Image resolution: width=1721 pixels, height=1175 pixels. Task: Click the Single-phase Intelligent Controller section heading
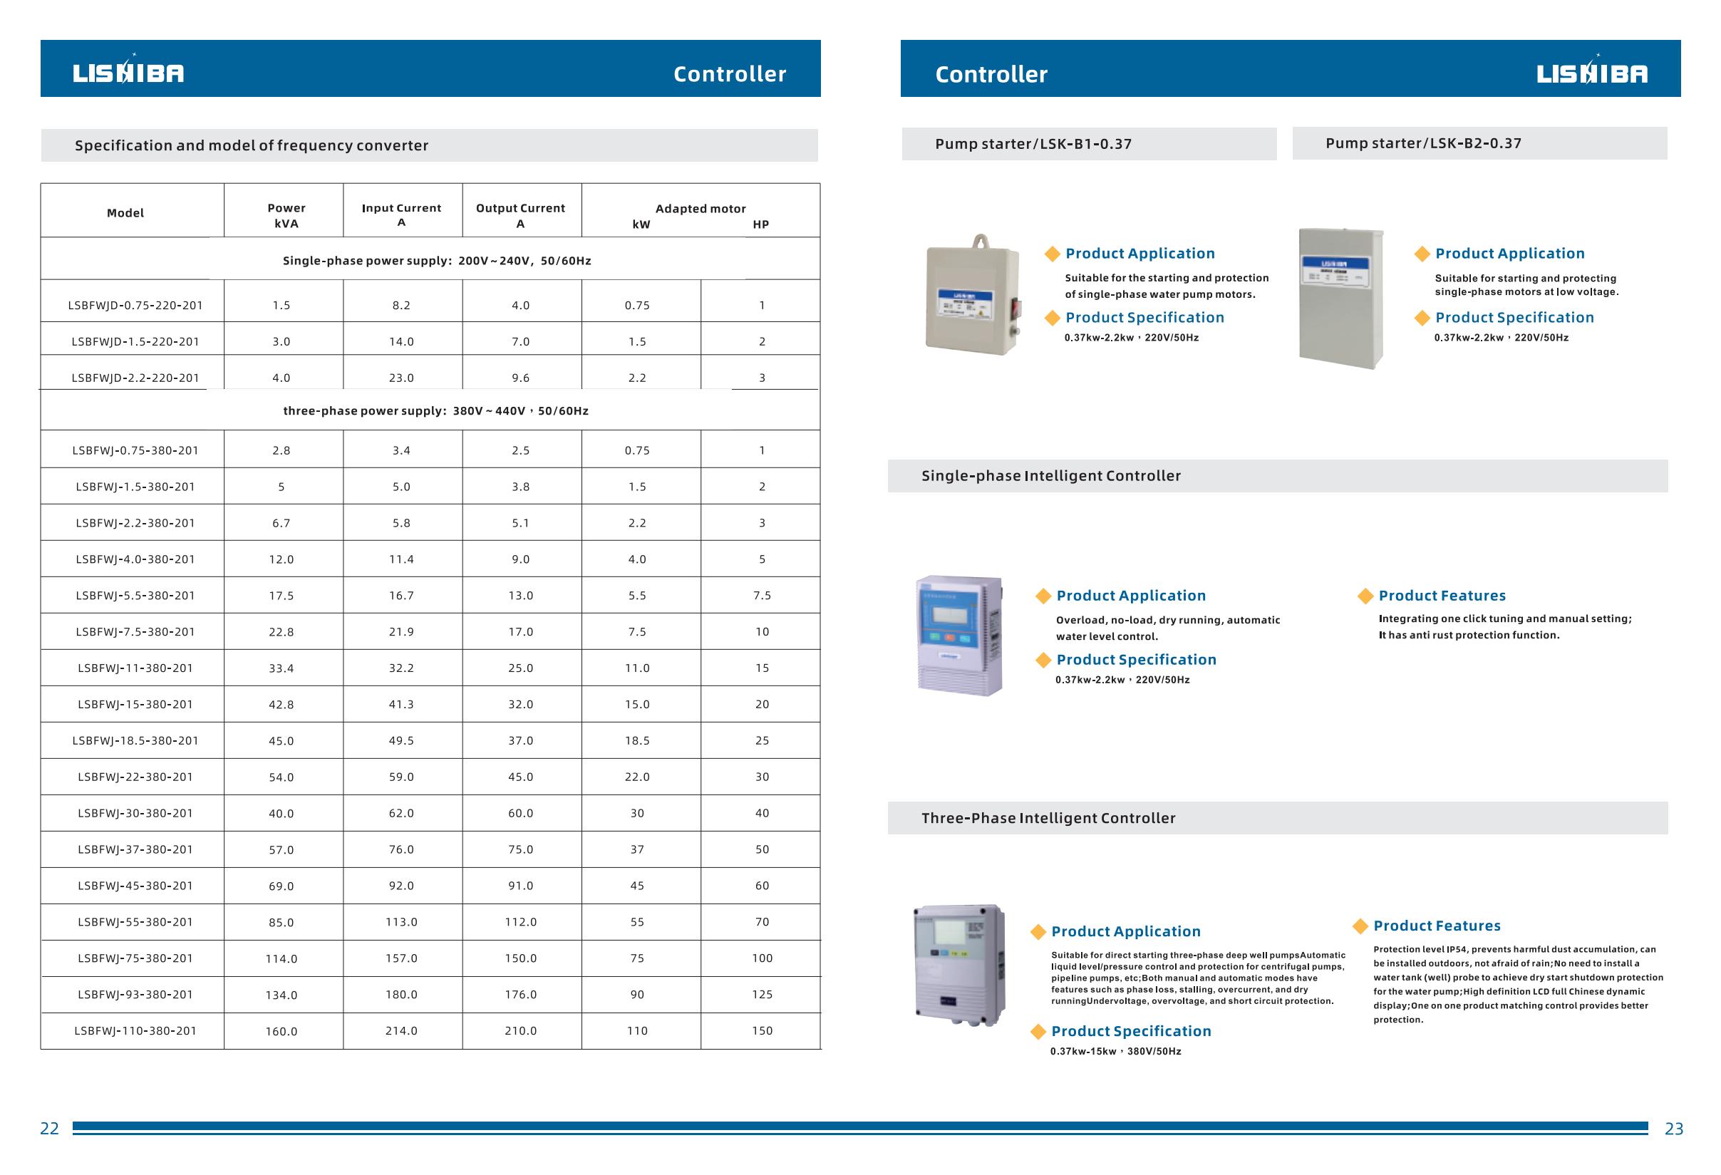point(1051,476)
